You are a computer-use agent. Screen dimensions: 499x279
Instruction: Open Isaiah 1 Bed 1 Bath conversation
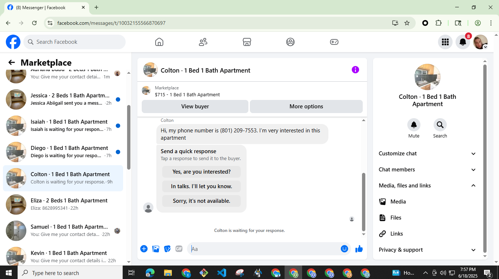tap(63, 125)
